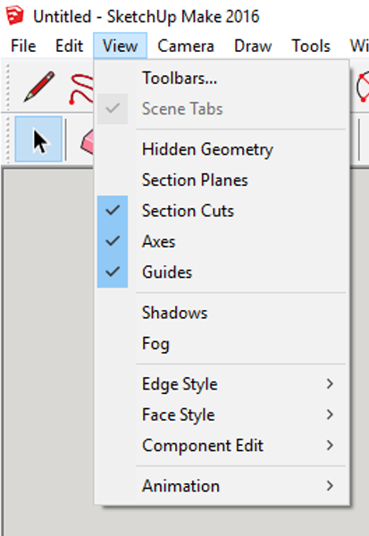
Task: Choose the pink Eraser tool
Action: click(x=87, y=141)
